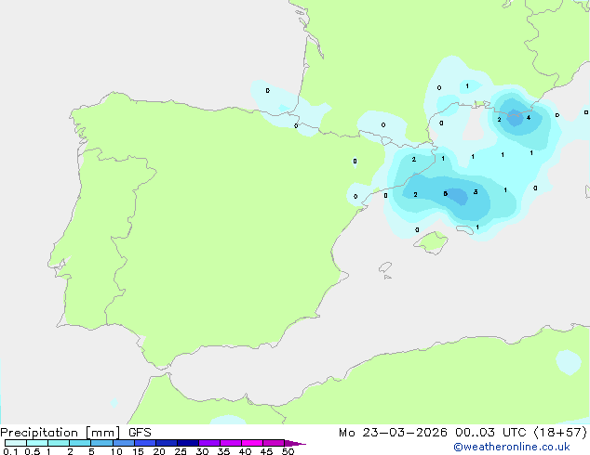This screenshot has width=590, height=455.
Task: Click the purple arrow tip past 50
Action: point(295,443)
